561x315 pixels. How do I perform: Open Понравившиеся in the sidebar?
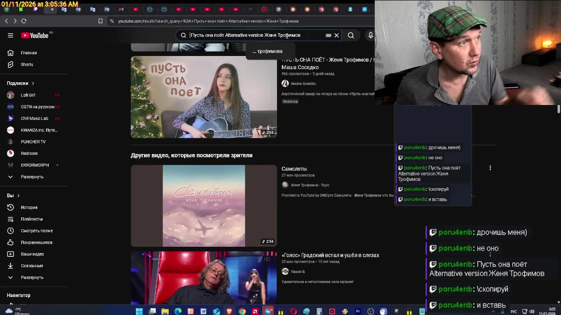pos(34,242)
